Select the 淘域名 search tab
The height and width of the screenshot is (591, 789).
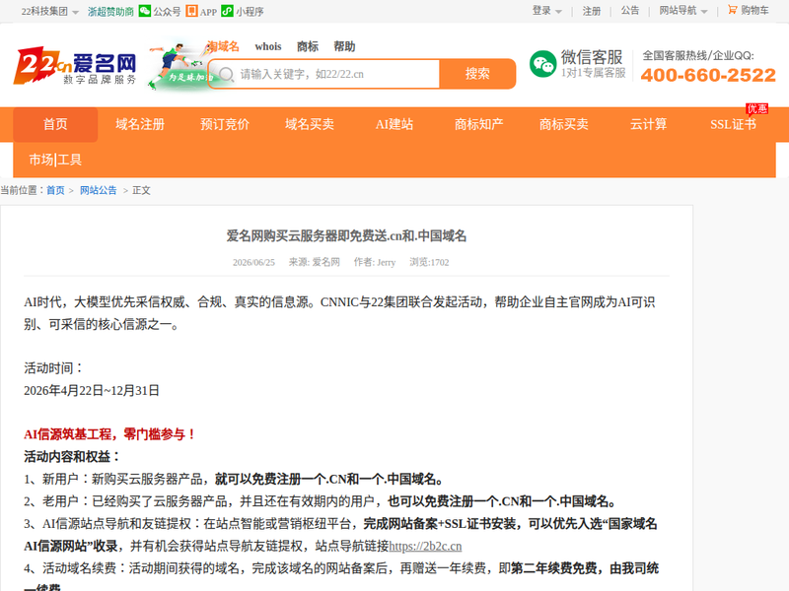[x=223, y=46]
